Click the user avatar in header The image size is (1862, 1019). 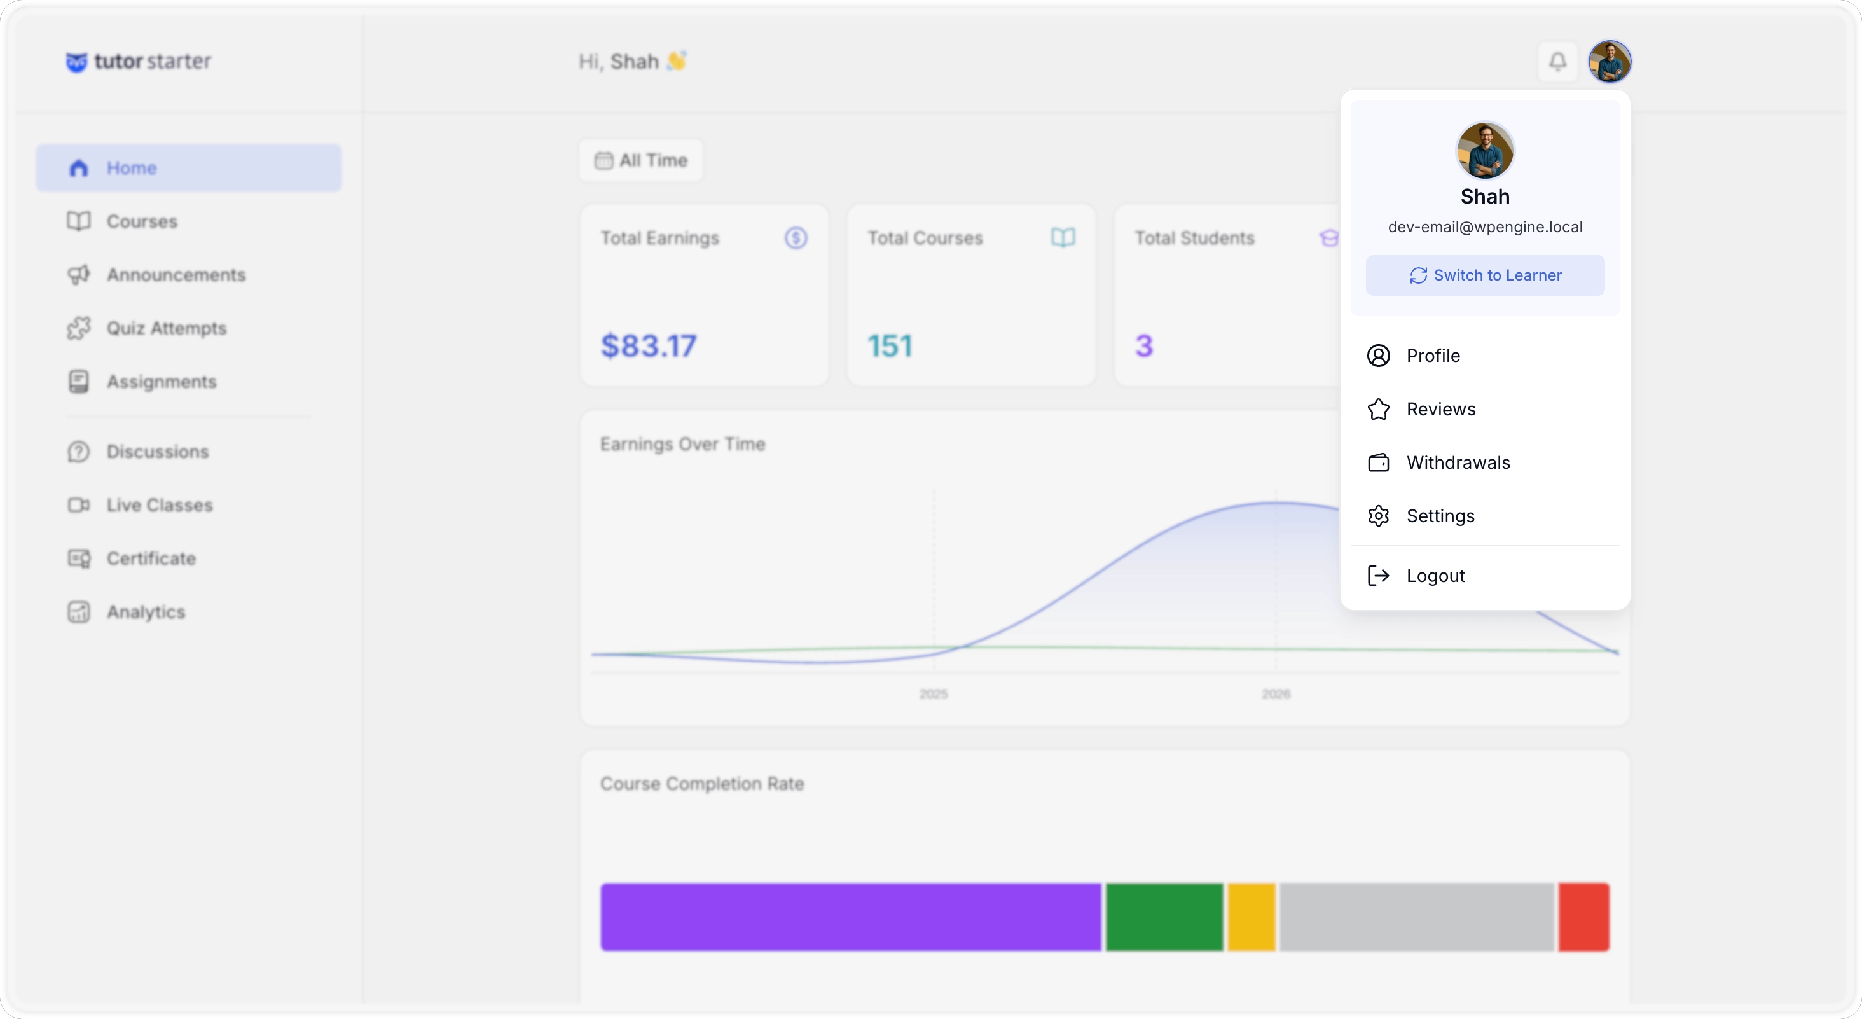click(x=1609, y=62)
